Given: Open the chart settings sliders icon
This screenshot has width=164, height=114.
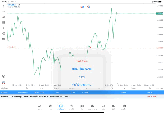Looking at the screenshot, I should (x=3, y=22).
